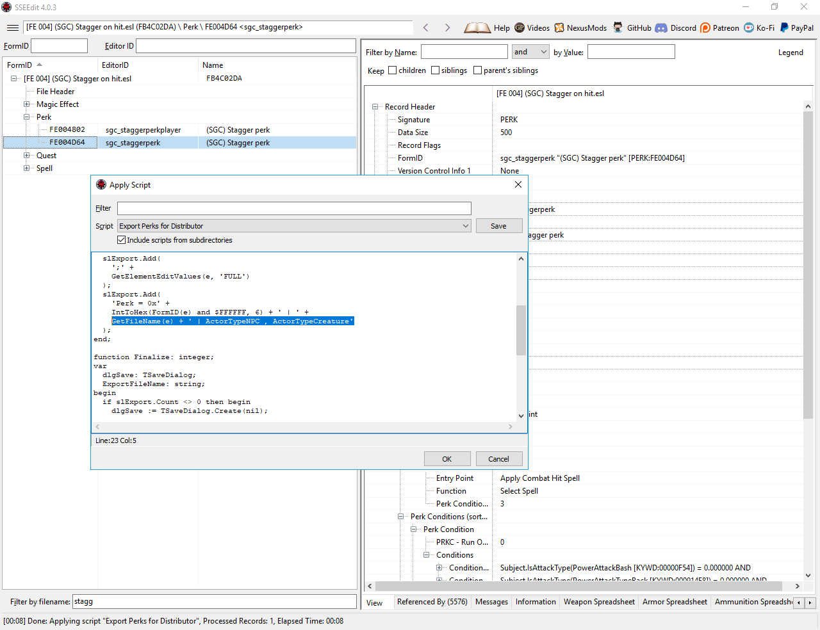820x630 pixels.
Task: Expand the Magic Effect tree node
Action: click(27, 104)
